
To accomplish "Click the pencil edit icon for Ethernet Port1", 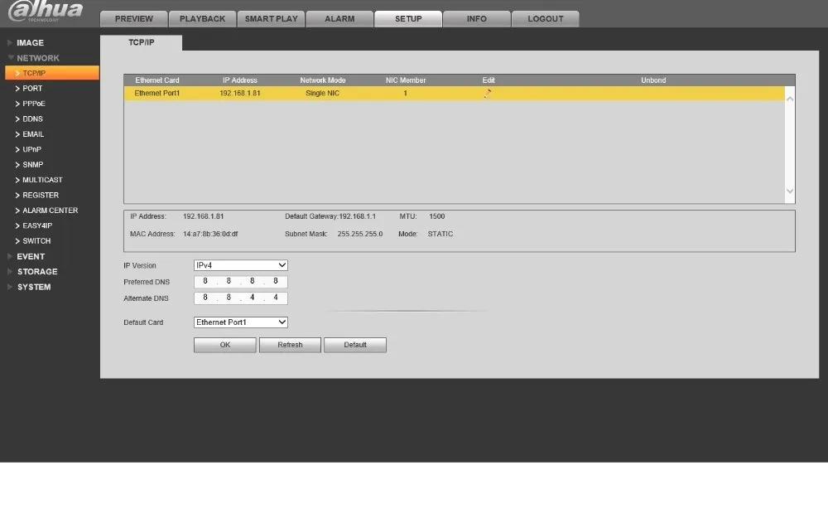I will [488, 94].
